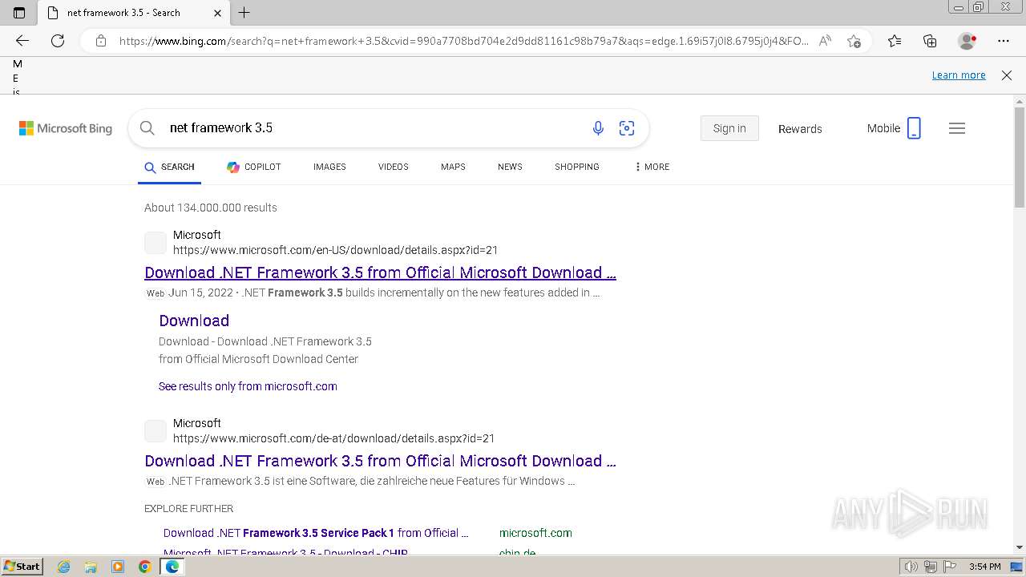Click second result's Microsoft favicon
Screen dimensions: 1026x577
(x=156, y=431)
